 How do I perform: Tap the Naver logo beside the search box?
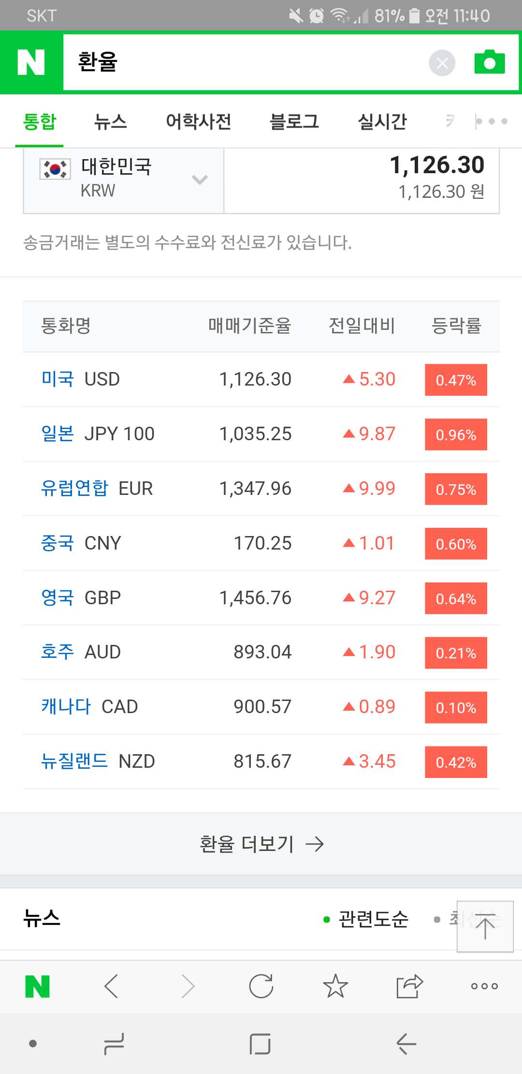[31, 62]
